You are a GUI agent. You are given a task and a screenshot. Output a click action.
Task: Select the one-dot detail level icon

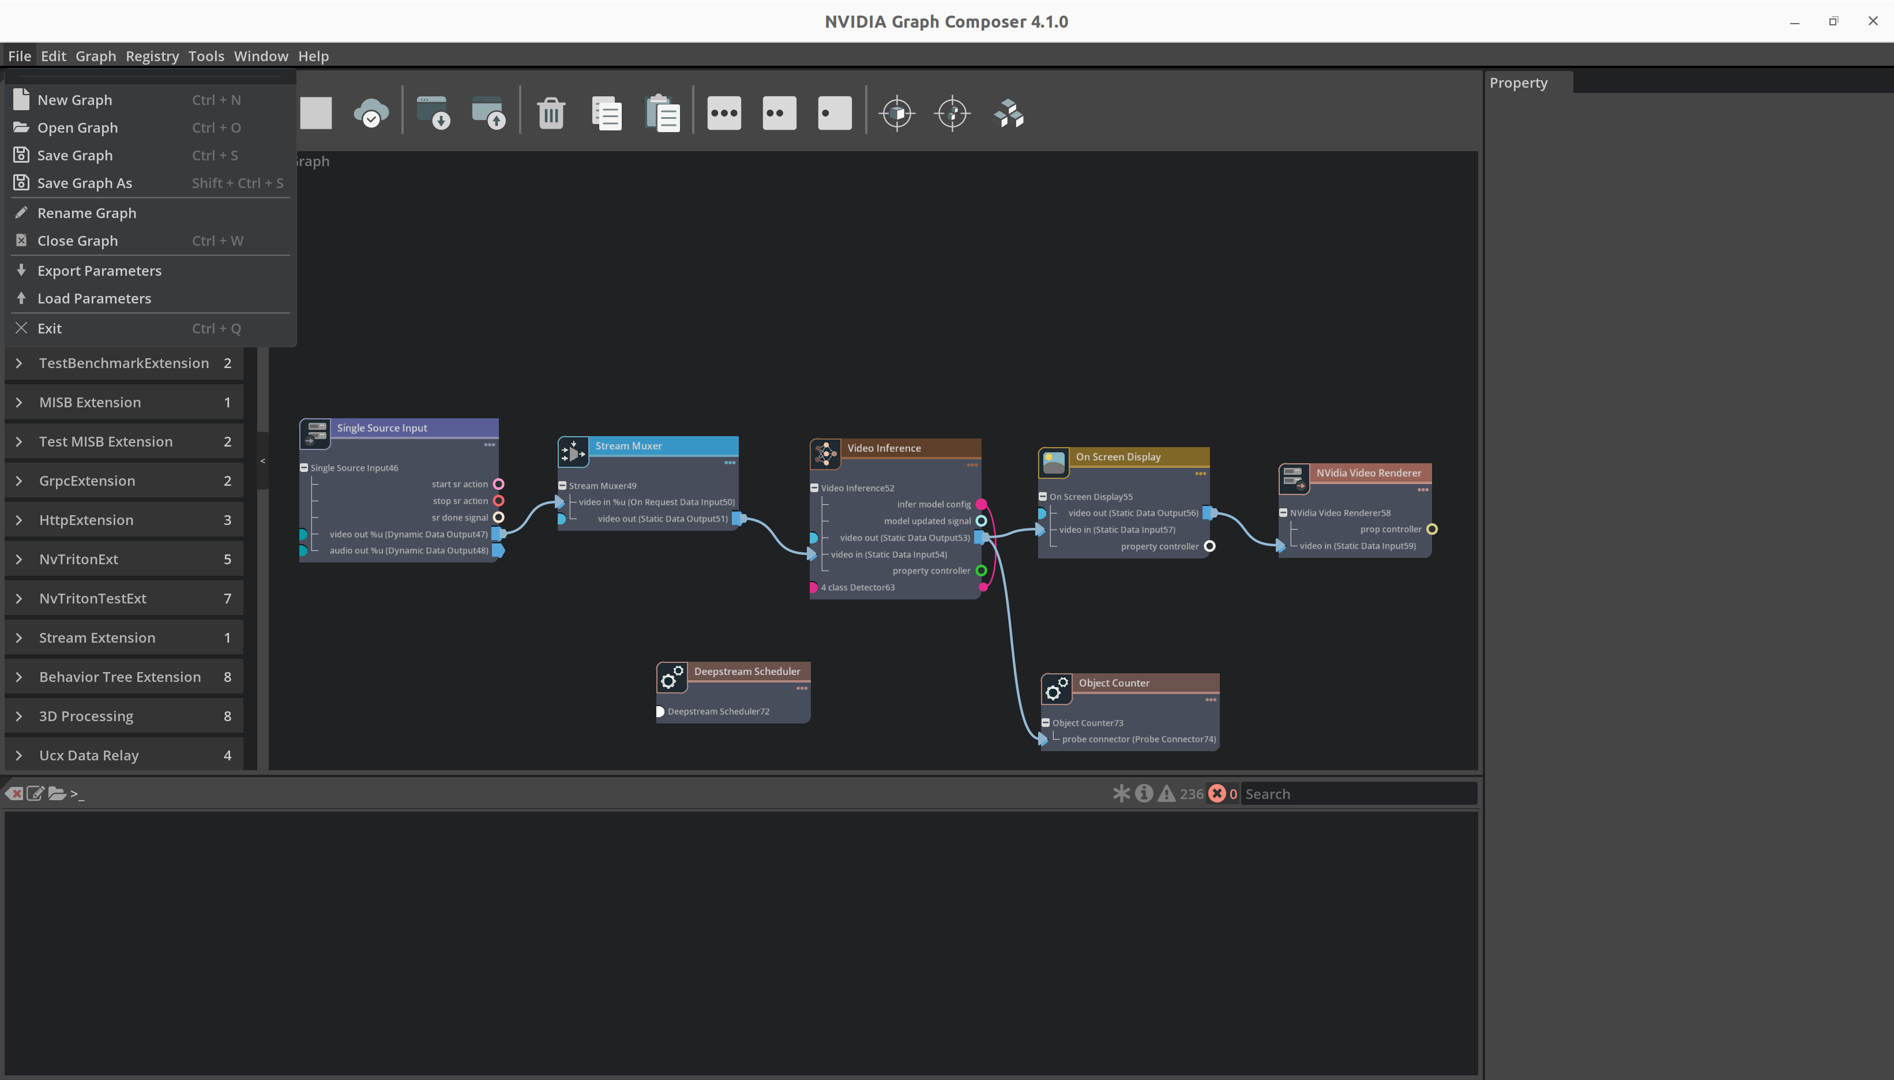[835, 114]
